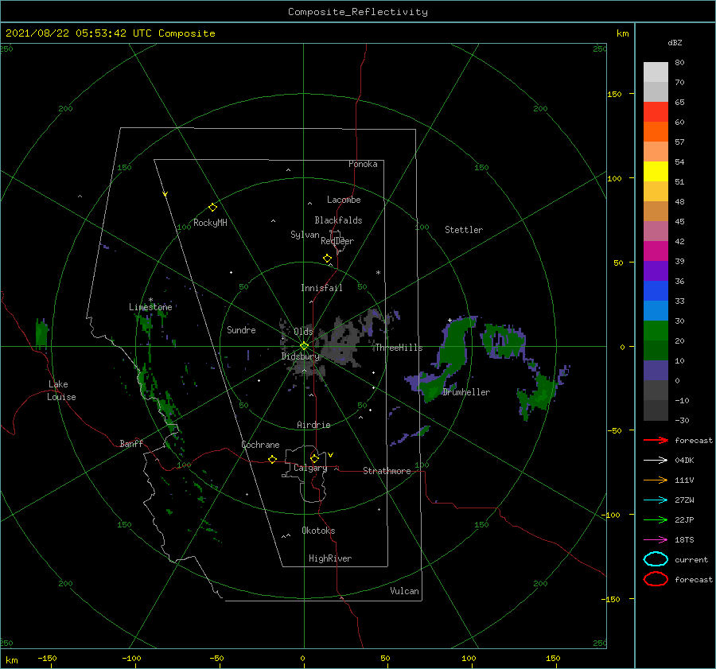The height and width of the screenshot is (669, 716).
Task: Click the white 04DK arrow in the legend
Action: (x=656, y=460)
